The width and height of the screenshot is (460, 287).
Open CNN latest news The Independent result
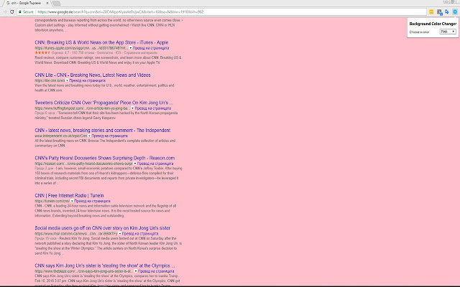[x=102, y=131]
